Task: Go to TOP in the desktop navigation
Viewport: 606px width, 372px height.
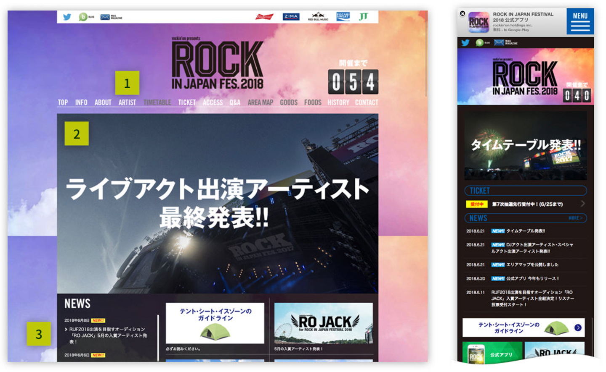Action: 63,102
